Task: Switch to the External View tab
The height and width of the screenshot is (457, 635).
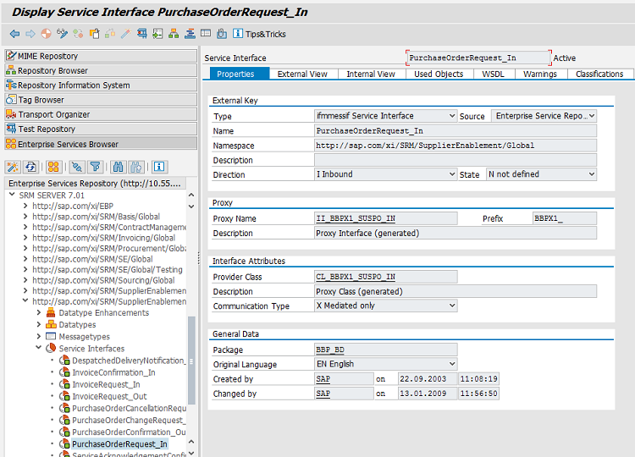Action: [302, 74]
